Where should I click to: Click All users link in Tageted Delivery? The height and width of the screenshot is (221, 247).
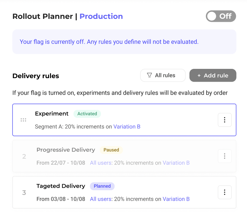coord(101,199)
